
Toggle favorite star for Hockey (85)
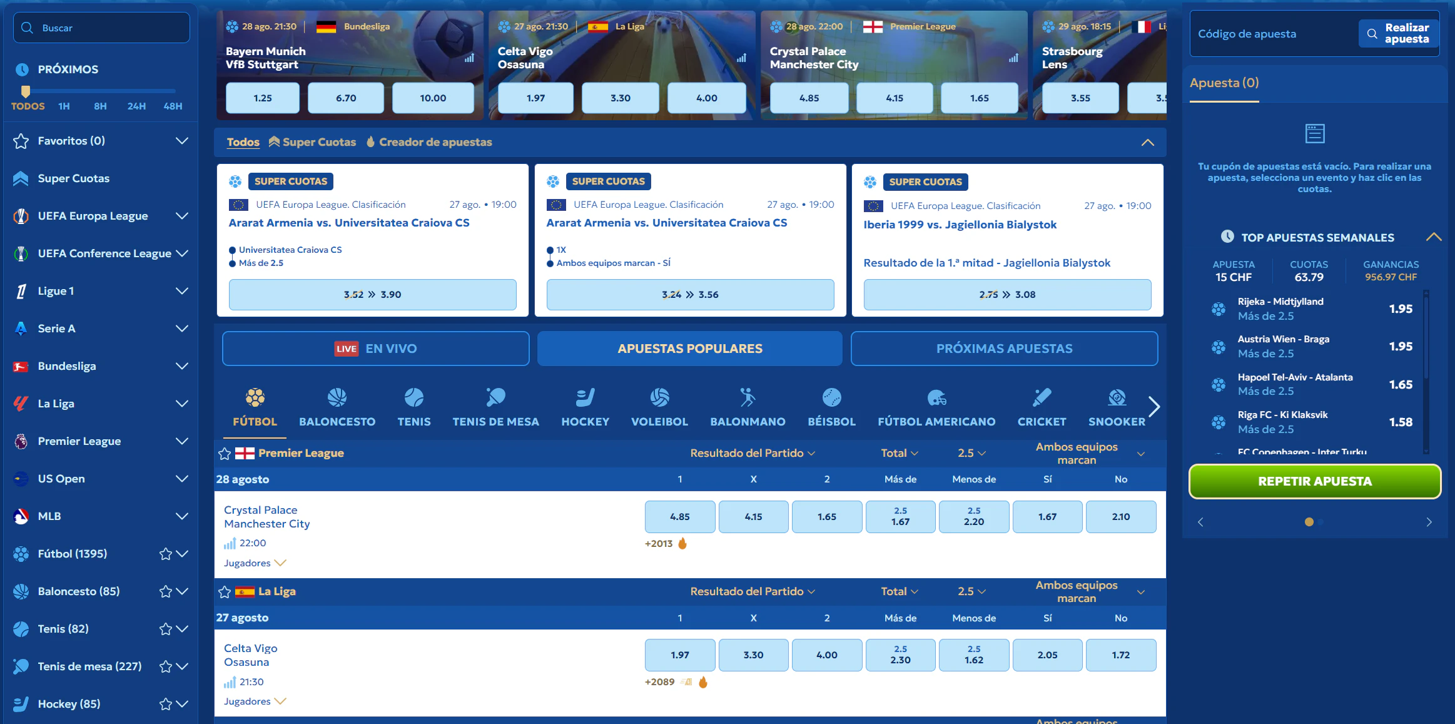pyautogui.click(x=166, y=704)
